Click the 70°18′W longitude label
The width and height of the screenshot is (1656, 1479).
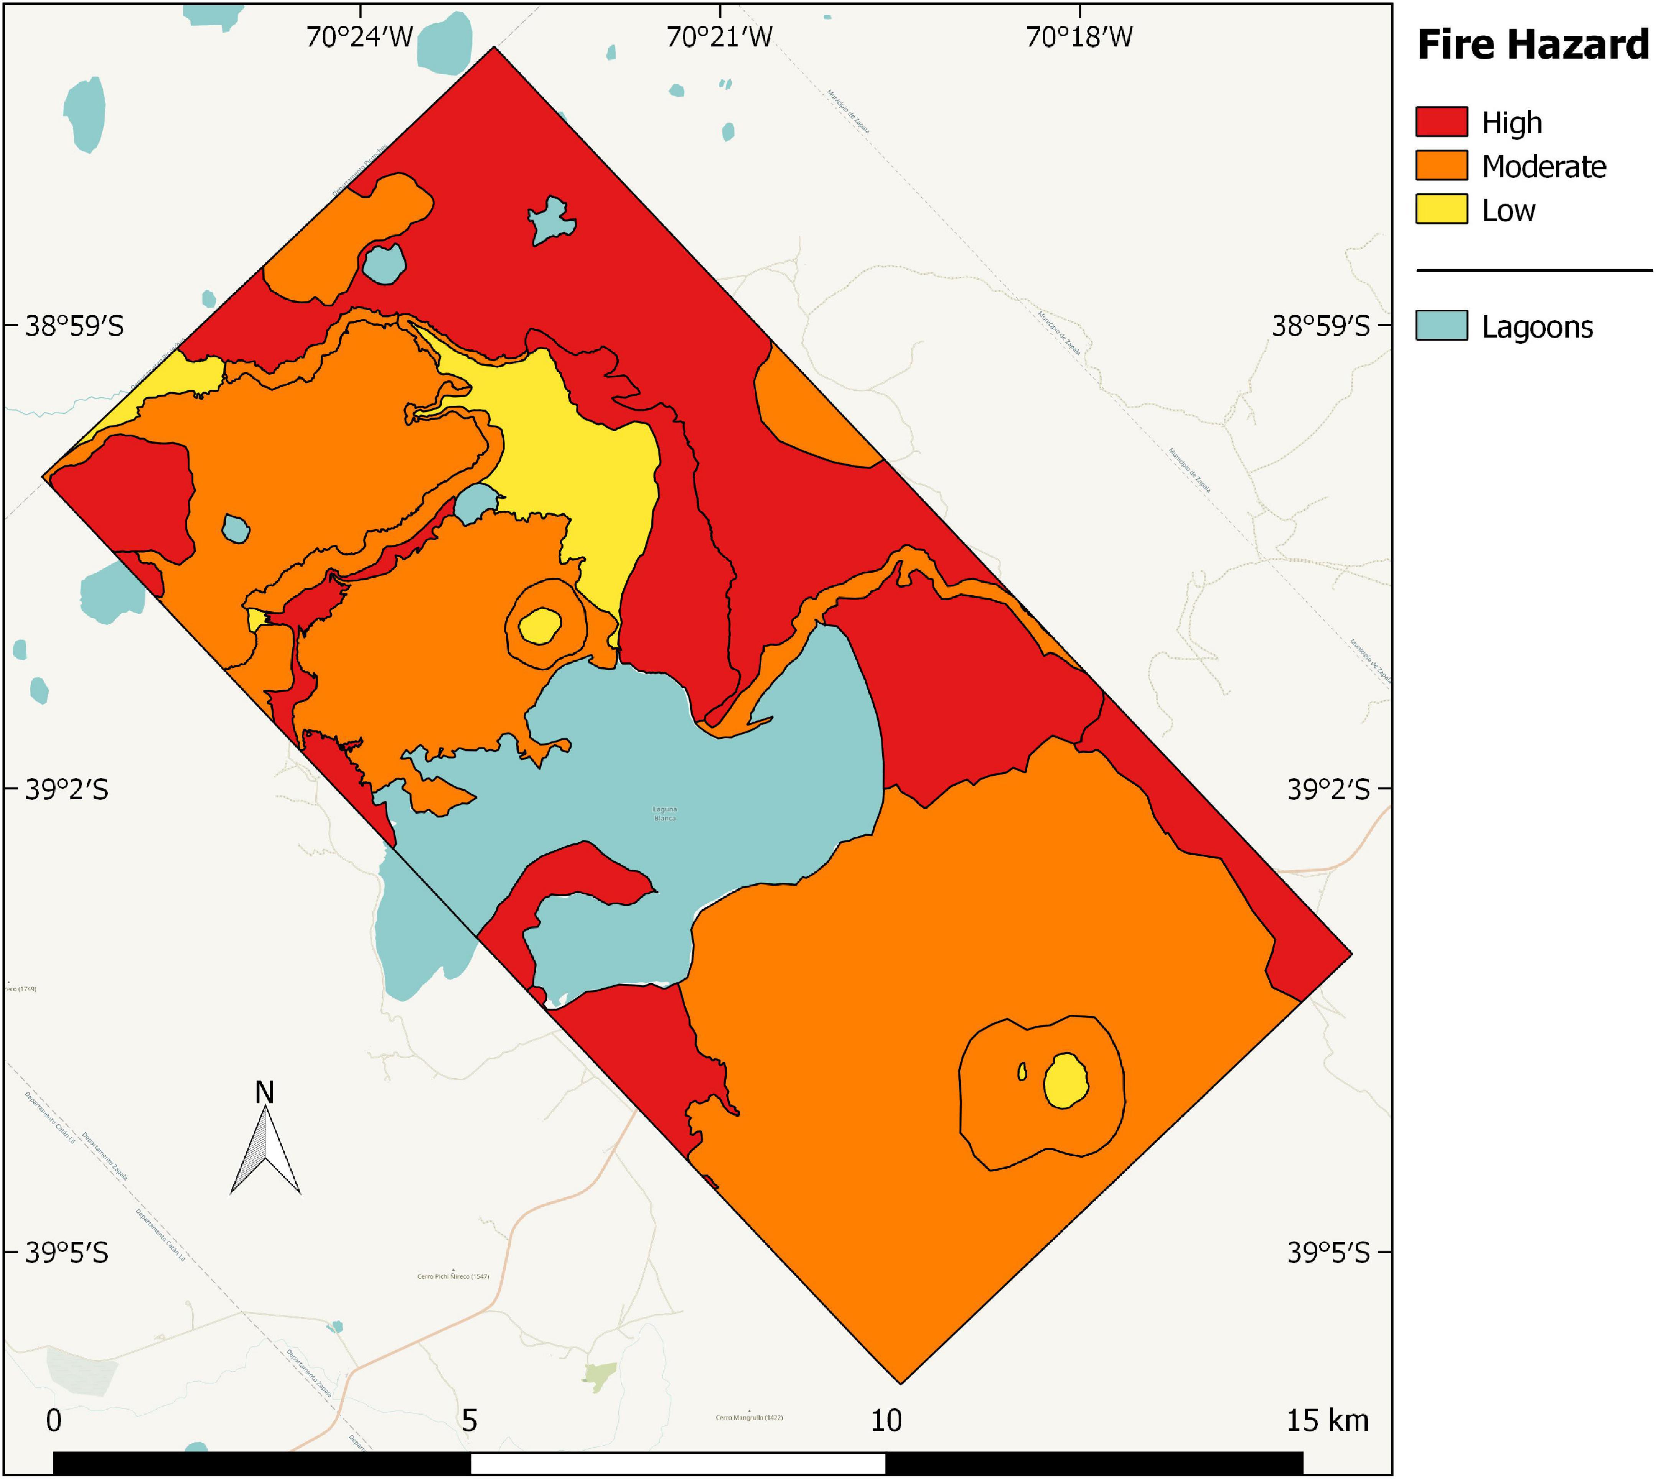pos(1079,37)
